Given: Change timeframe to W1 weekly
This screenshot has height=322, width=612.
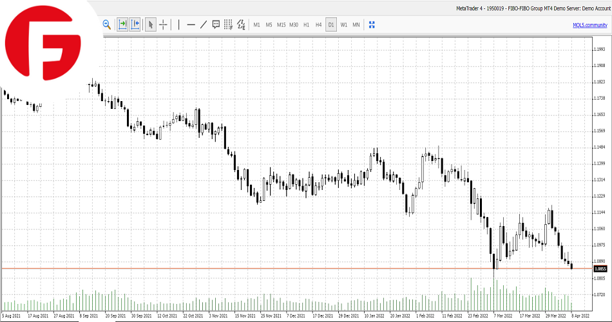Looking at the screenshot, I should (344, 24).
